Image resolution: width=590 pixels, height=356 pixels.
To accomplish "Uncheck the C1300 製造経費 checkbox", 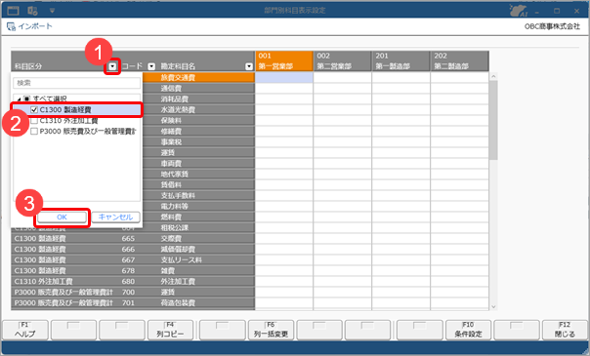I will 34,110.
